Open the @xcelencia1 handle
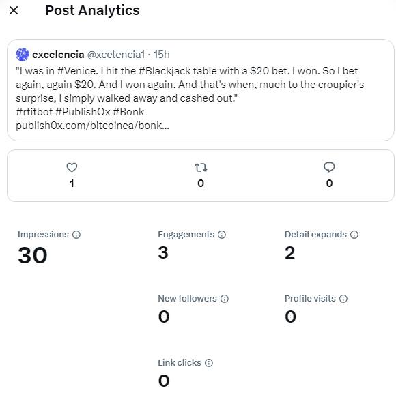Image resolution: width=396 pixels, height=410 pixels. 116,55
